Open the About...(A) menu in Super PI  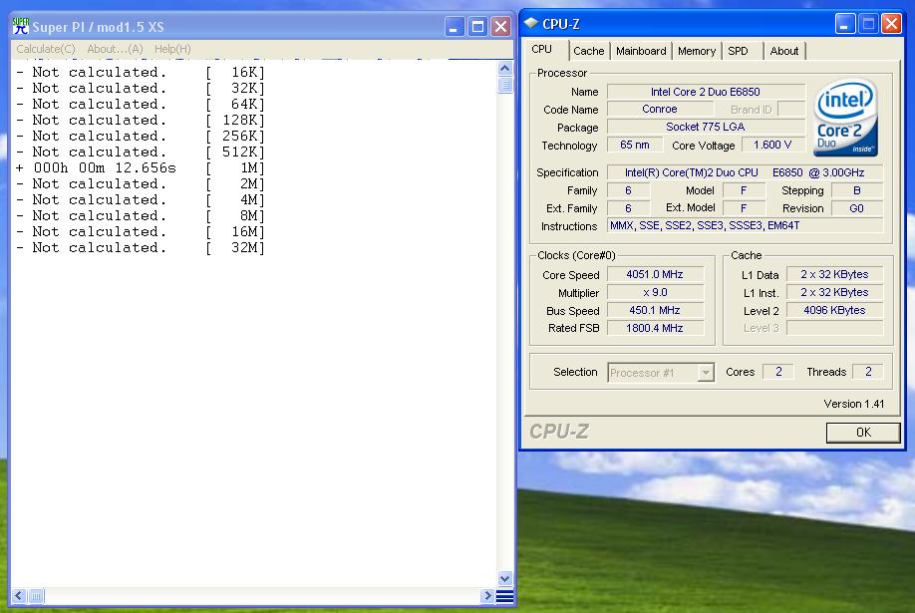click(115, 49)
